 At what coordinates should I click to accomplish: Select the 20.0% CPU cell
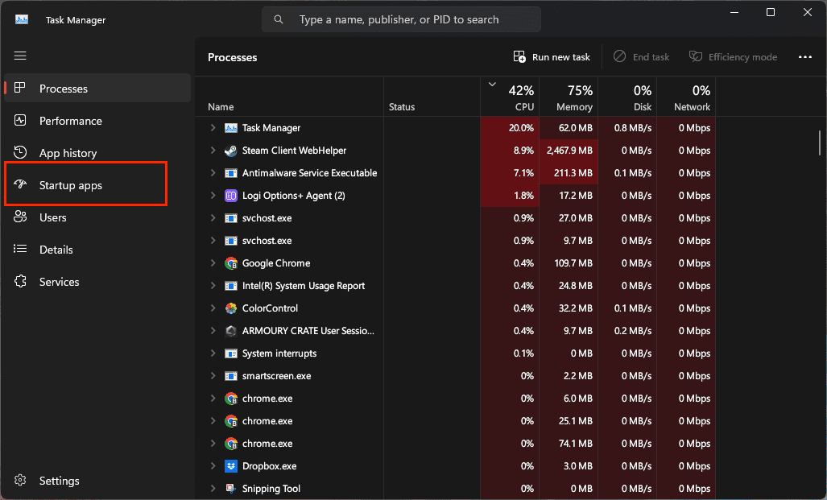(x=510, y=128)
